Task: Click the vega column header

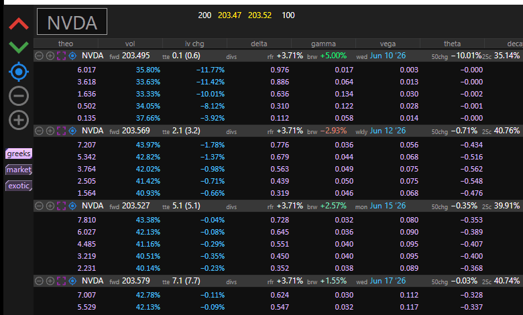Action: [388, 44]
